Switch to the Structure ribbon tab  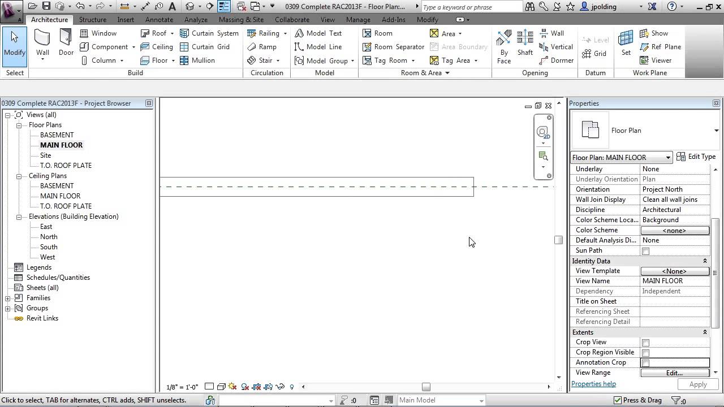93,19
